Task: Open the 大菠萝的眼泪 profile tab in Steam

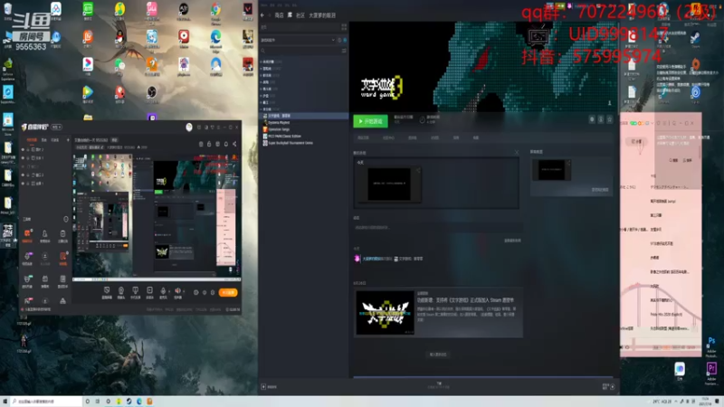Action: coord(322,15)
